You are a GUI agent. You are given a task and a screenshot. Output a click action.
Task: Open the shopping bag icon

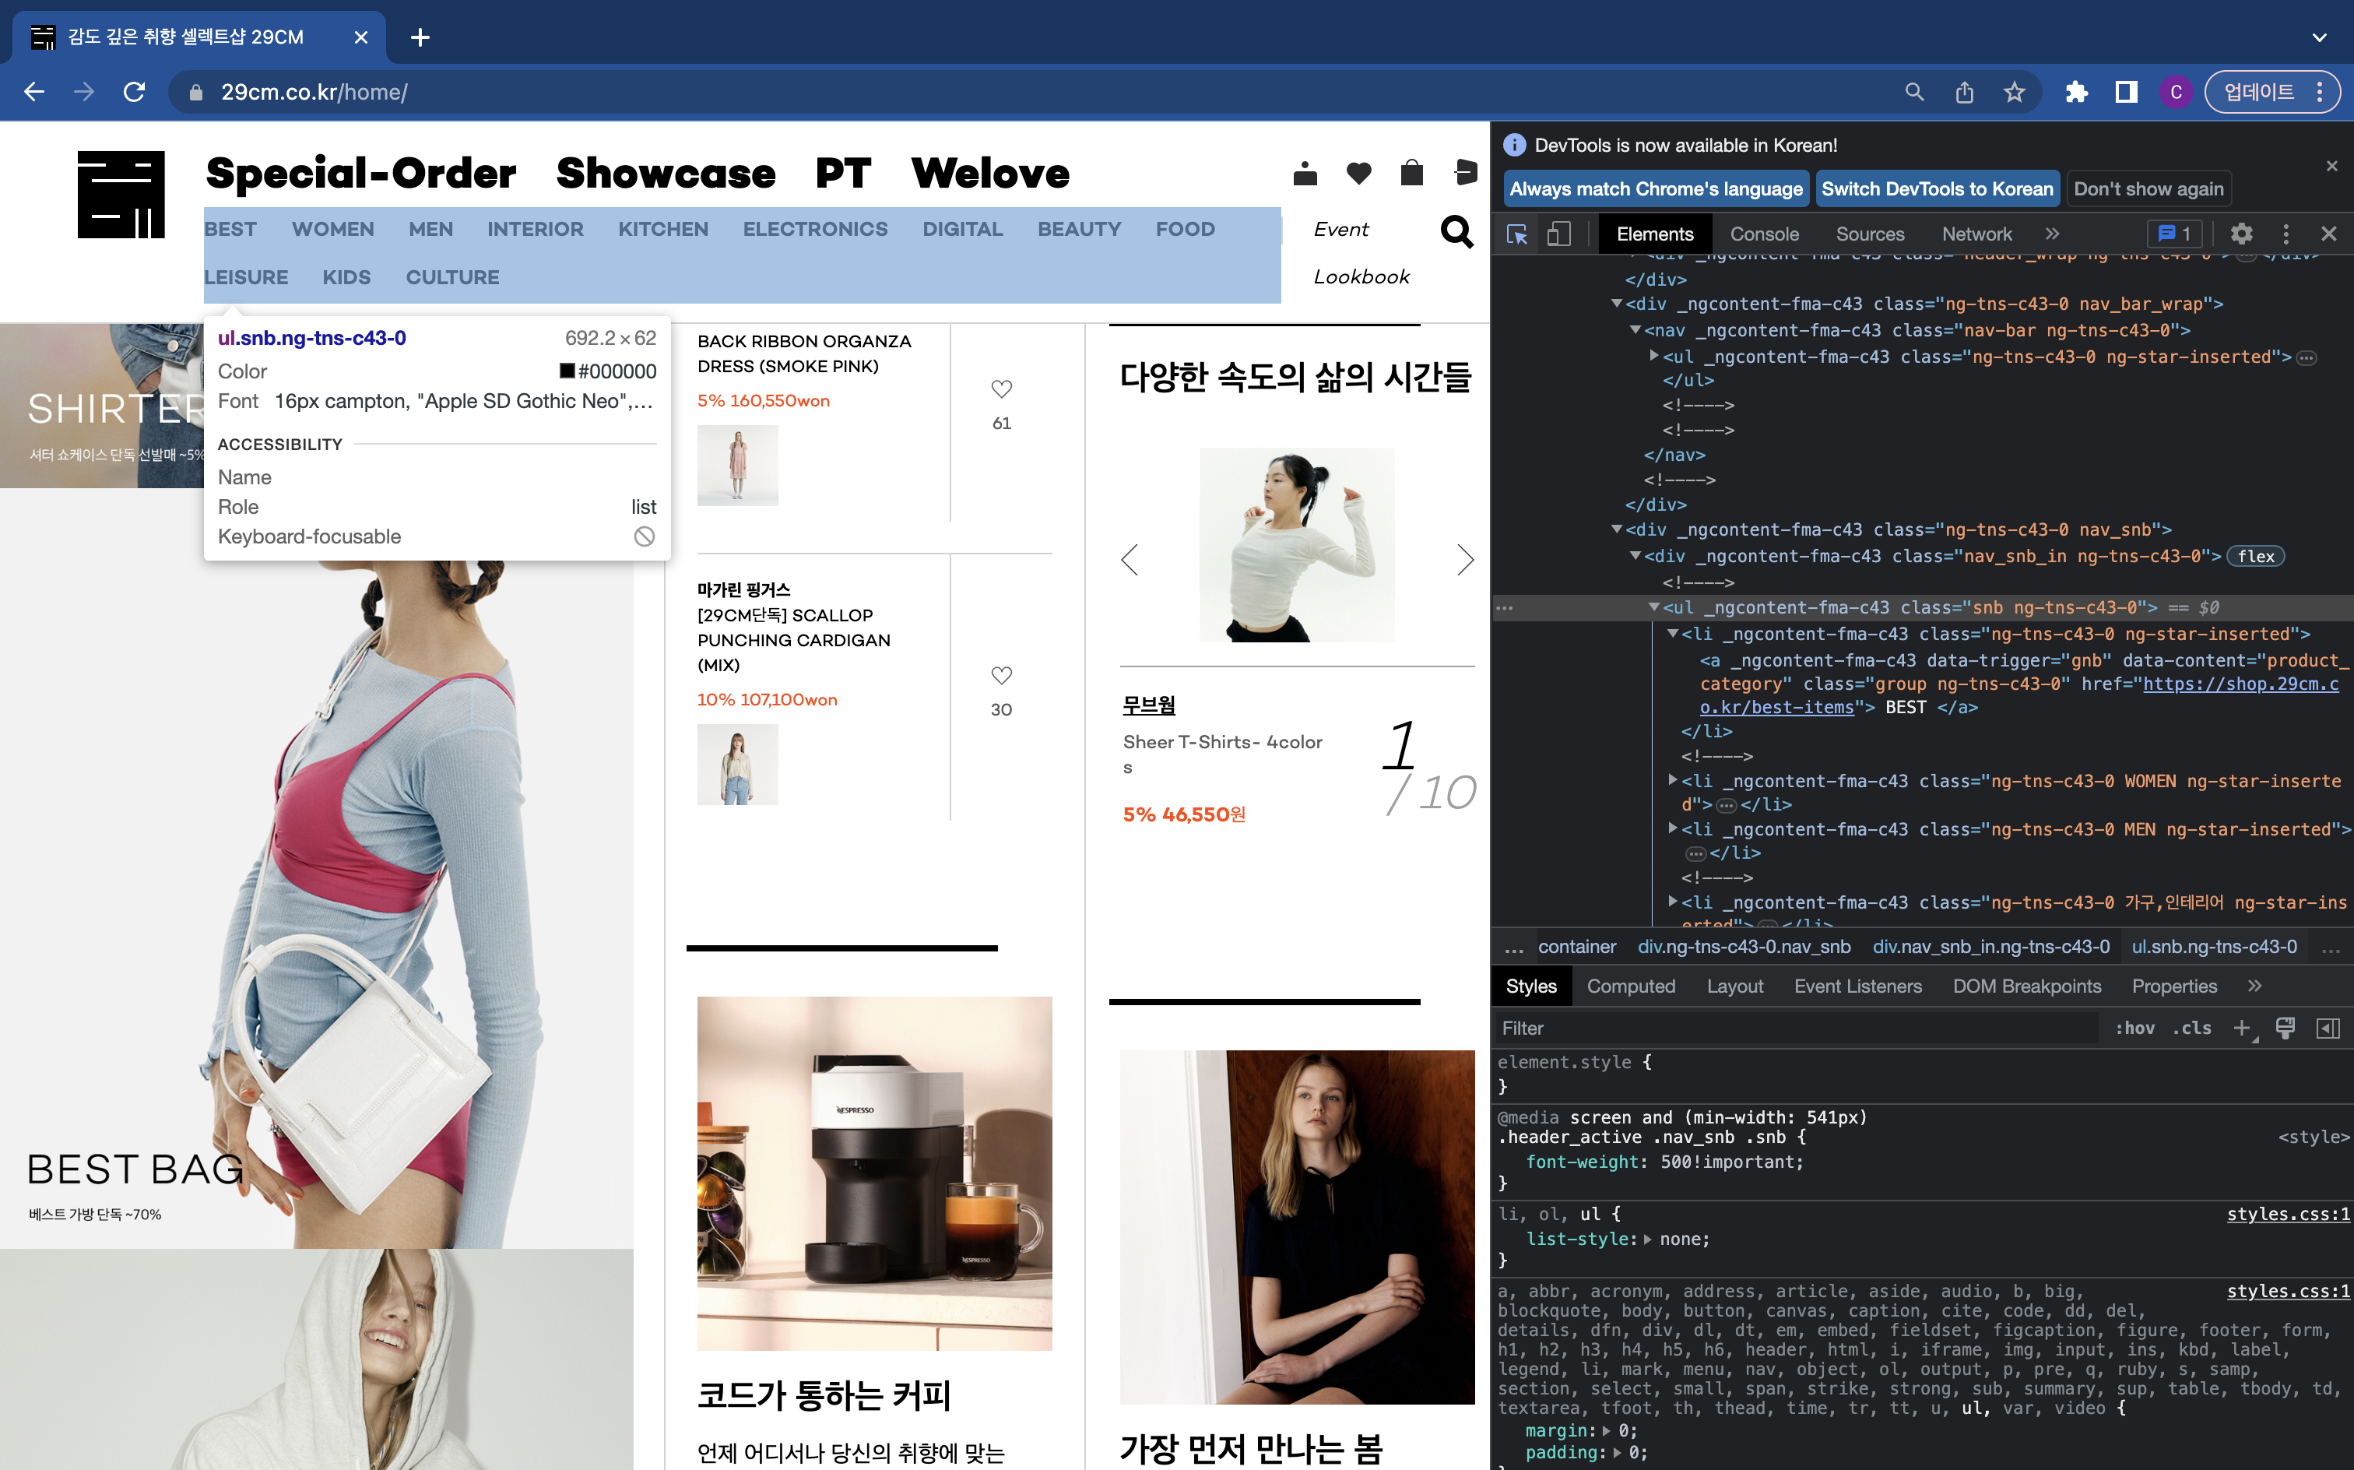point(1411,174)
